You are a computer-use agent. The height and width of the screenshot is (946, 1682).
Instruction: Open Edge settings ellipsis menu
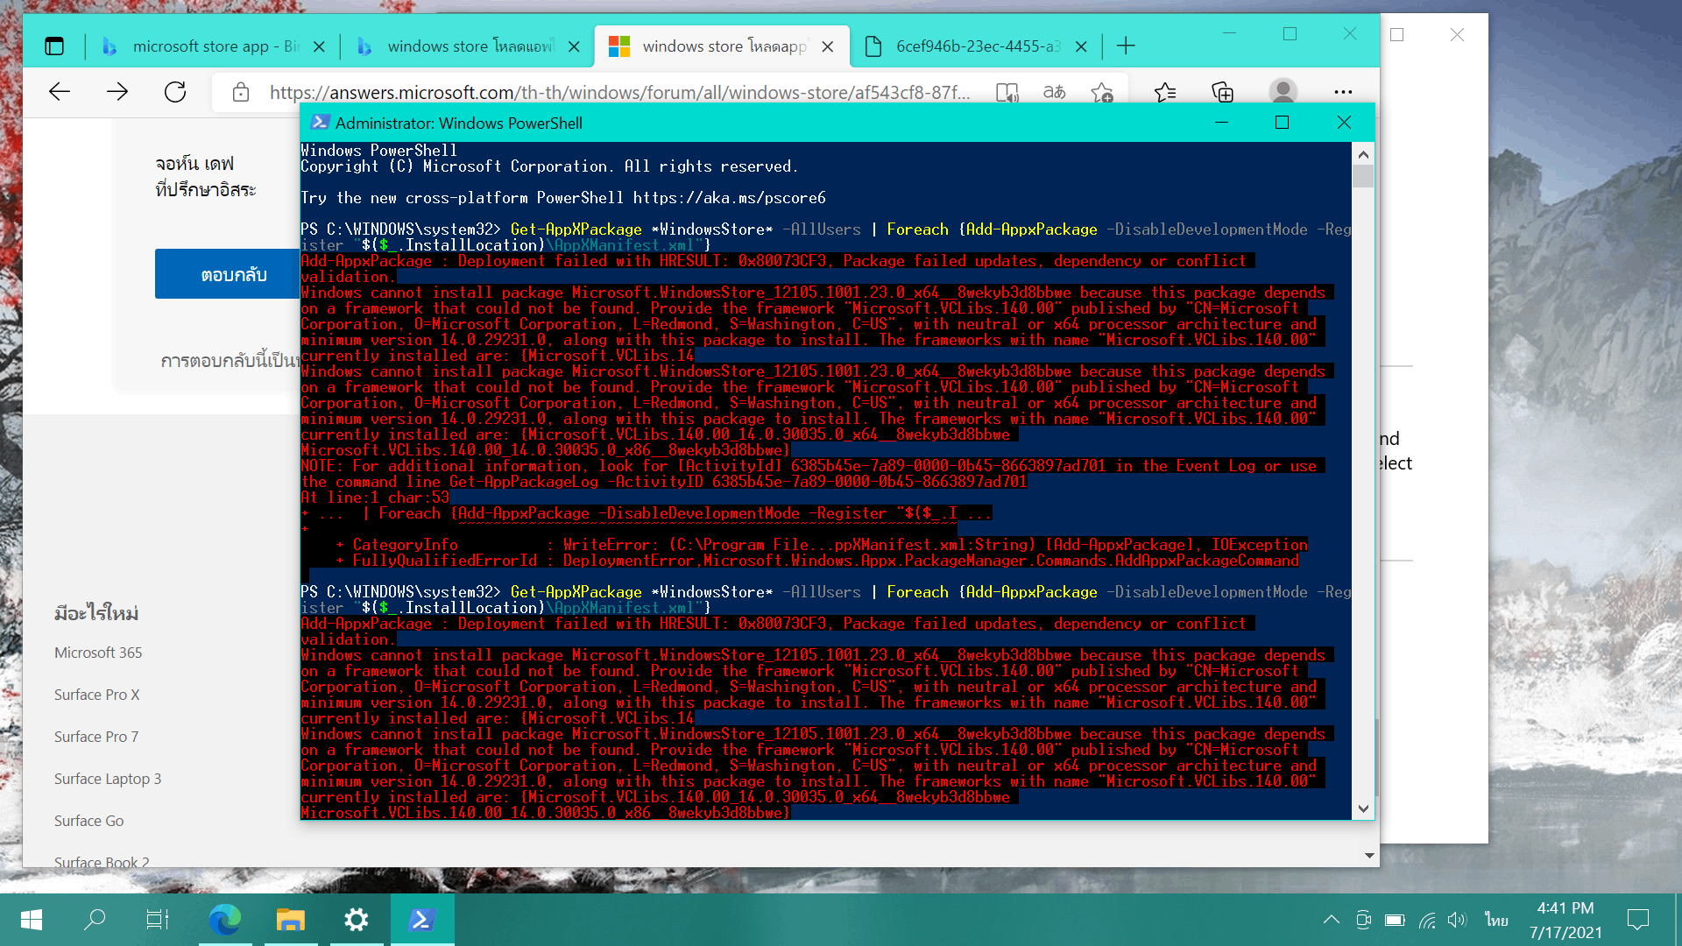coord(1343,92)
